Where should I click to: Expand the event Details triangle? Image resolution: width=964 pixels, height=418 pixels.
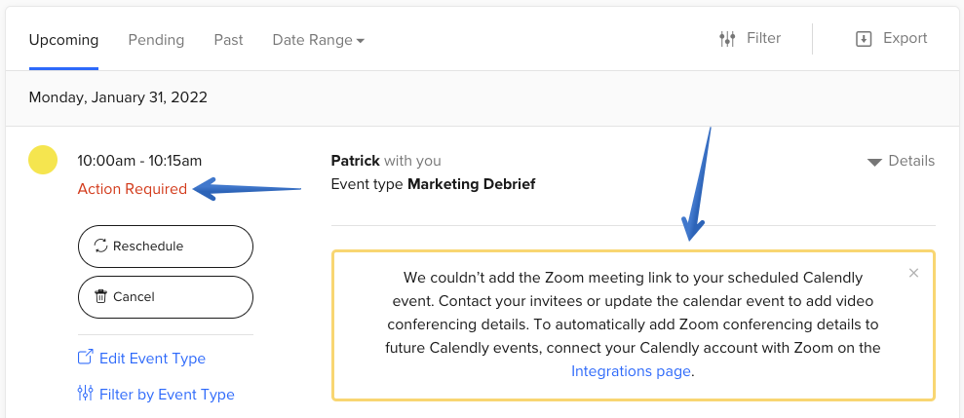[874, 162]
